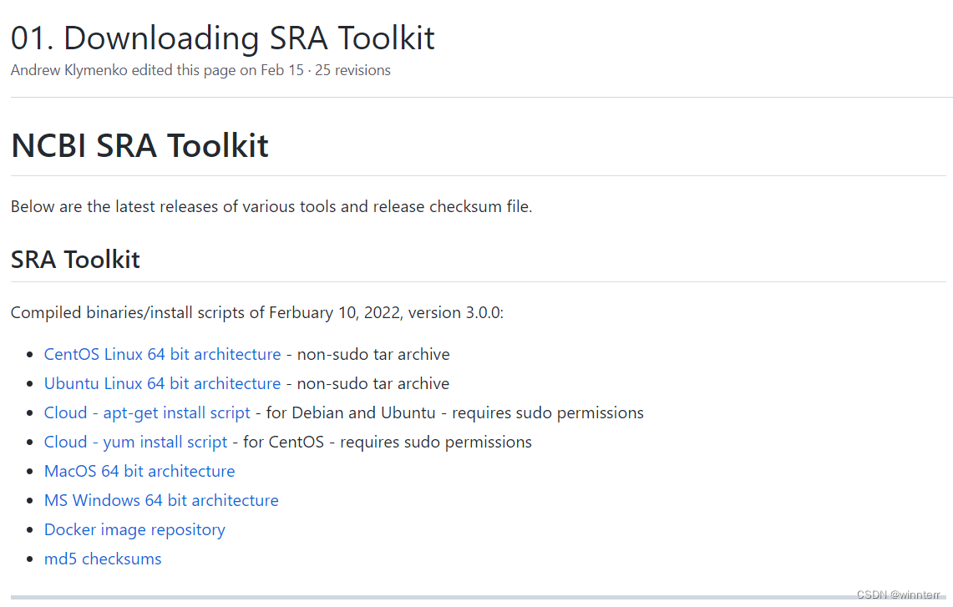Click 'for Debian and Ubuntu - requires sudo permissions' text
Image resolution: width=953 pixels, height=607 pixels.
(454, 412)
